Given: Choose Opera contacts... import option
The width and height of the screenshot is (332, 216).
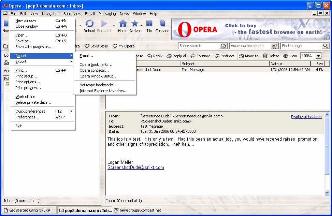Looking at the screenshot, I should click(x=105, y=70).
